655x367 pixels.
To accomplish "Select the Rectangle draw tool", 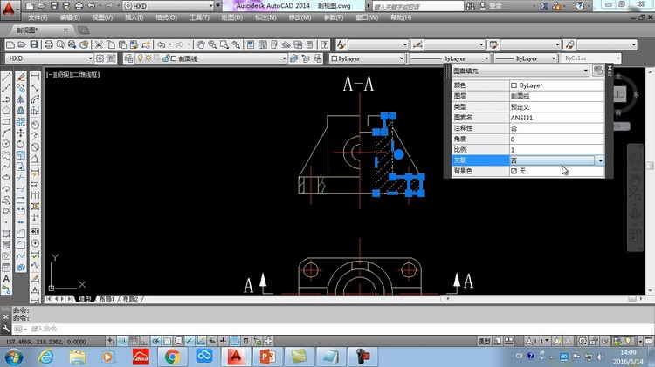I will tap(6, 122).
